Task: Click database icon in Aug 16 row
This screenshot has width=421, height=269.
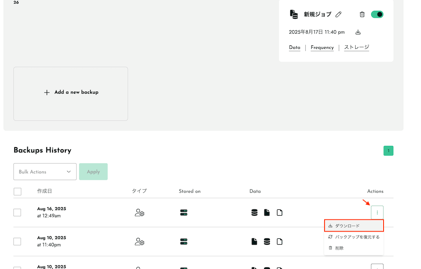Action: tap(254, 213)
